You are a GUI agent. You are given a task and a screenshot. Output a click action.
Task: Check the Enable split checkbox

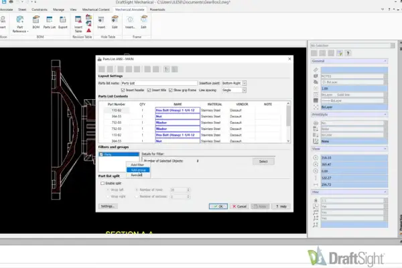(101, 182)
